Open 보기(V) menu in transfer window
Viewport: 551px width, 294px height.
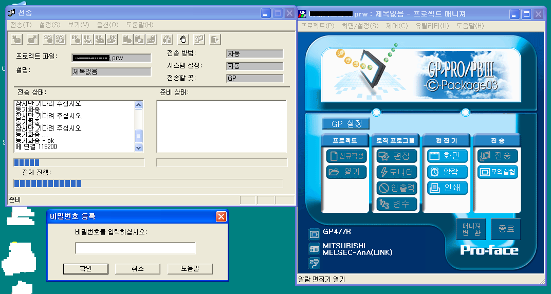78,25
